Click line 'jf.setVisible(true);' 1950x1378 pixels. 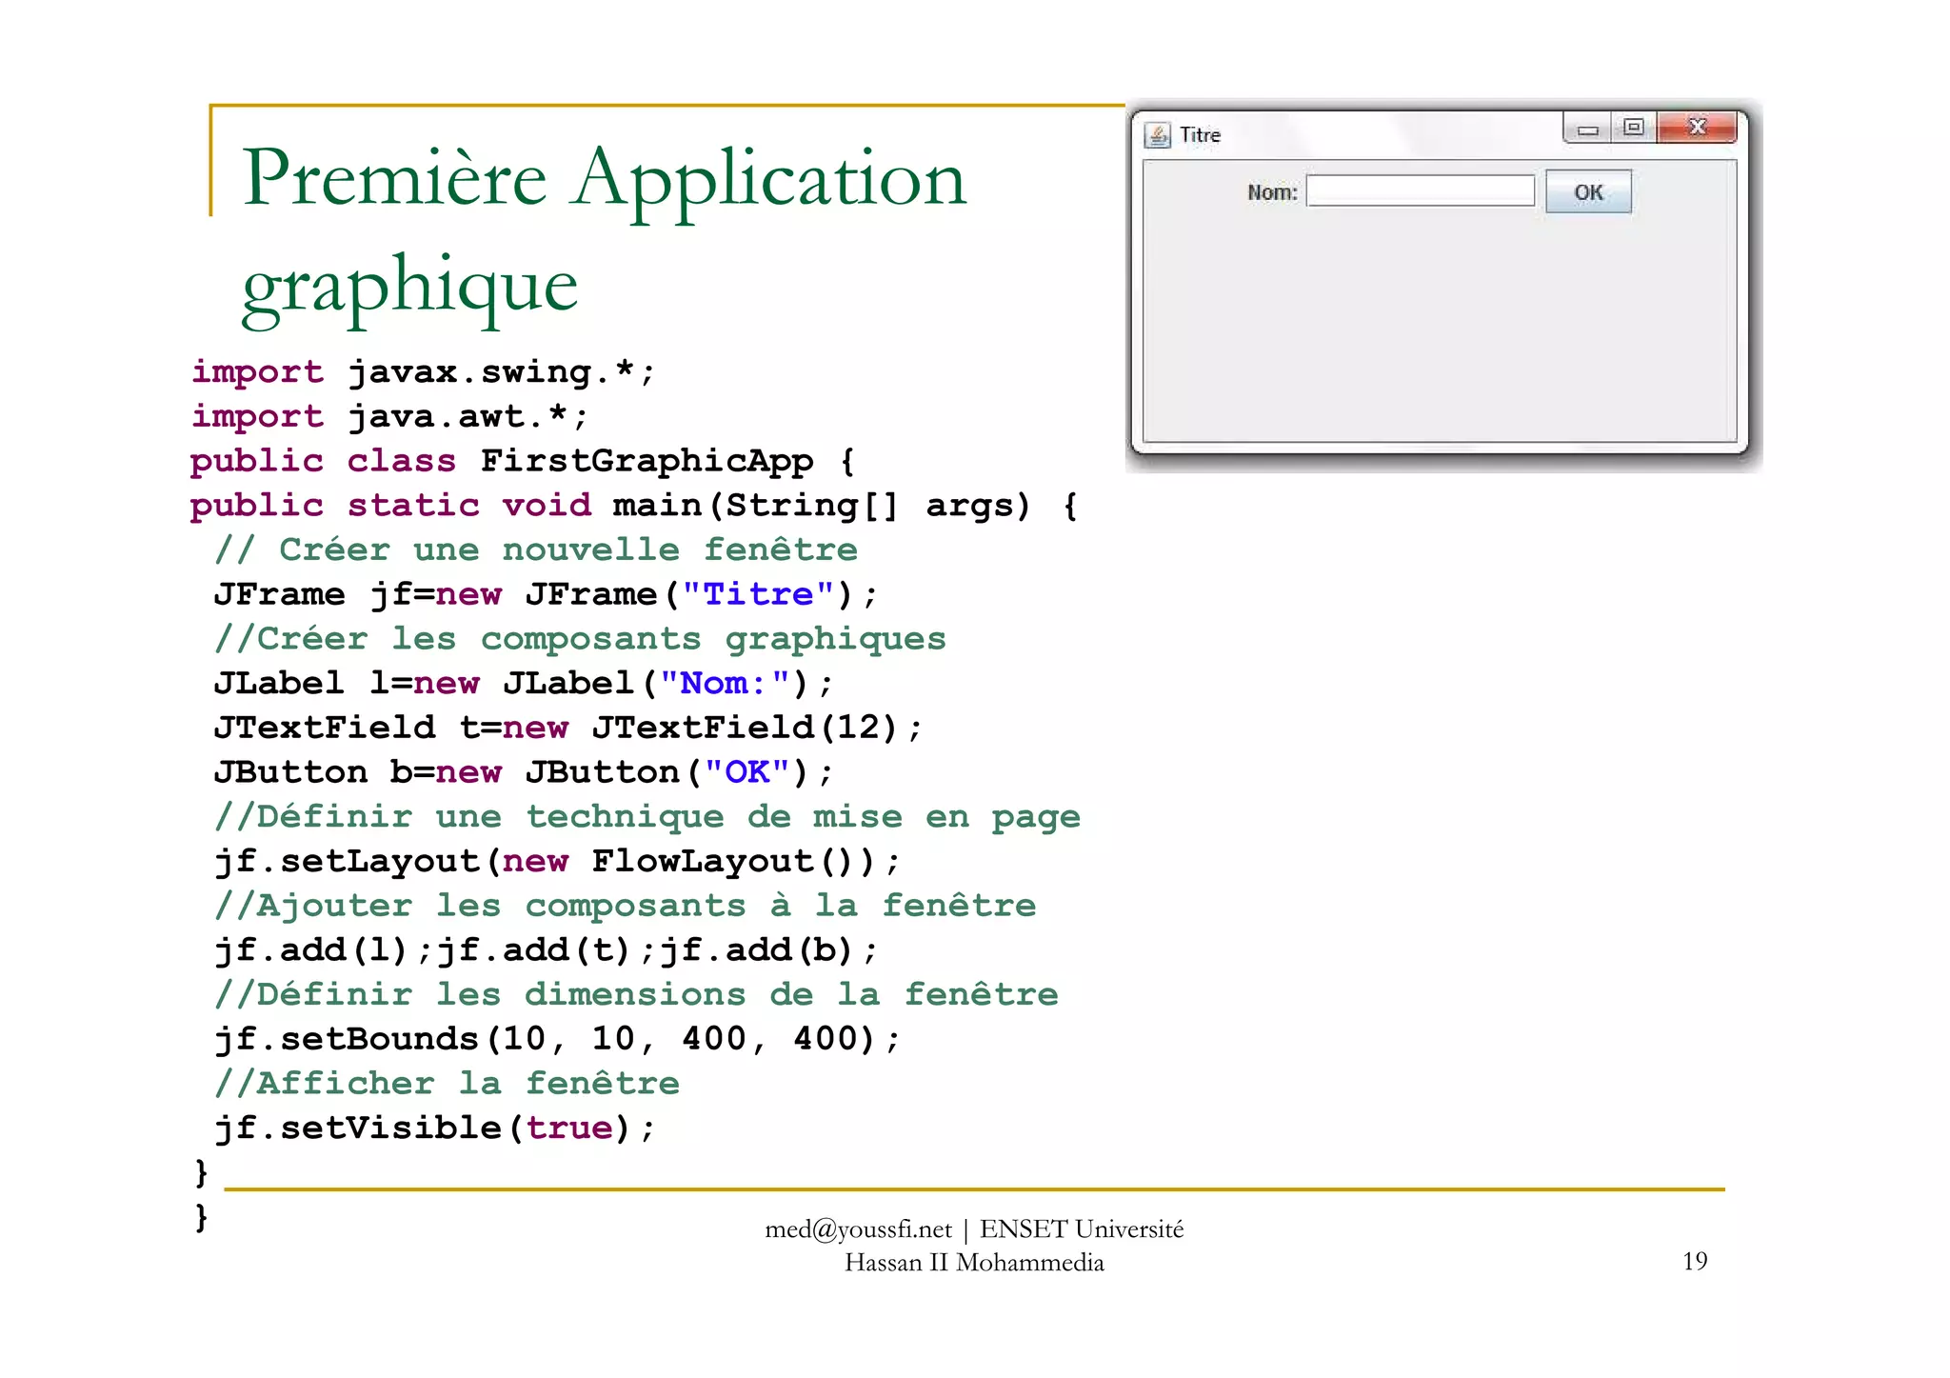click(x=434, y=1128)
